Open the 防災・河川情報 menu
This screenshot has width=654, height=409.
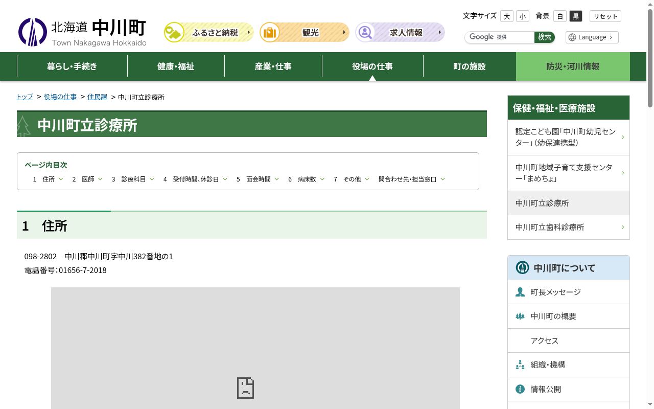573,66
